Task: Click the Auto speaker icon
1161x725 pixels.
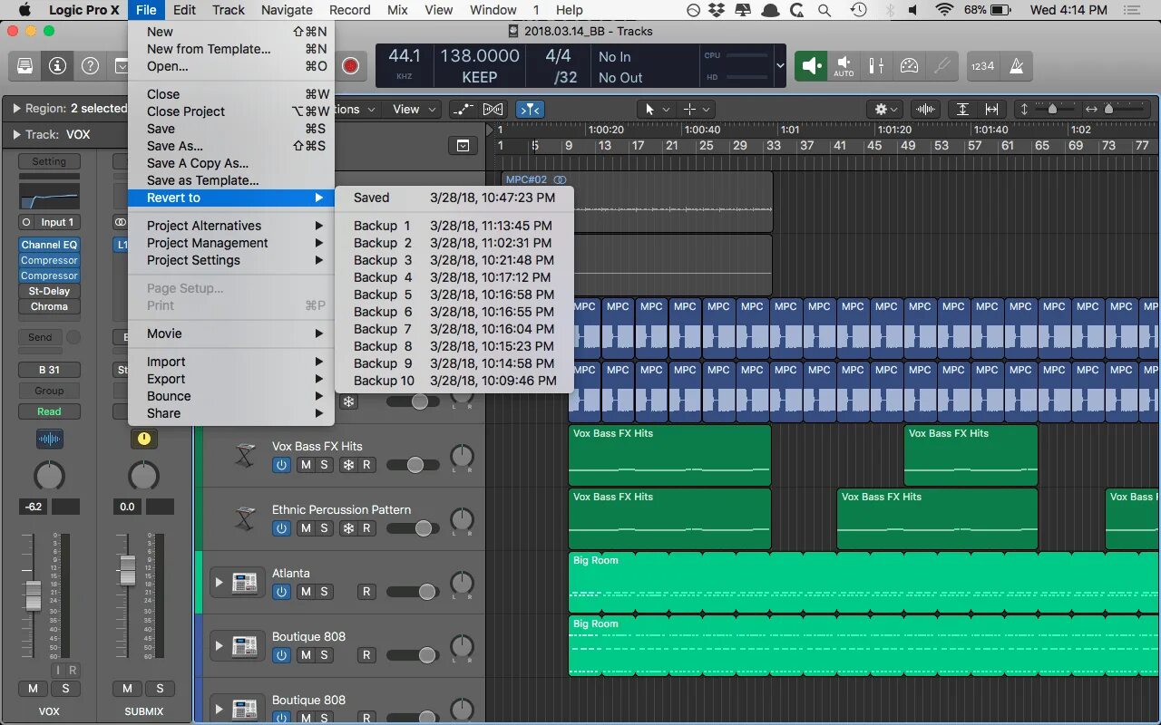Action: (x=844, y=66)
